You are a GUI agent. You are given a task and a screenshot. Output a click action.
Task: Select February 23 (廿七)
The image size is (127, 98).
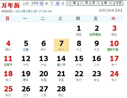[97, 76]
